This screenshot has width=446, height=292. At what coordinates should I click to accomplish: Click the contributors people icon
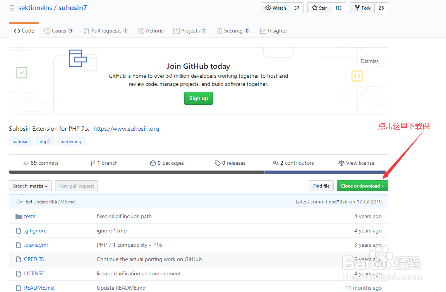tap(275, 163)
